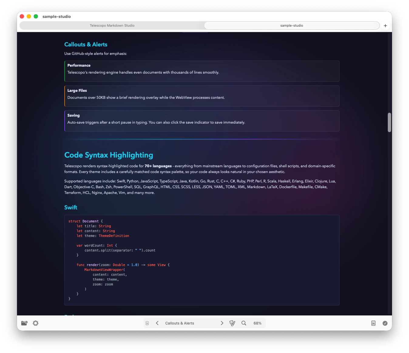Click the 'Supported languages include' paragraph
Screen dimensions: 409x353
click(200, 187)
